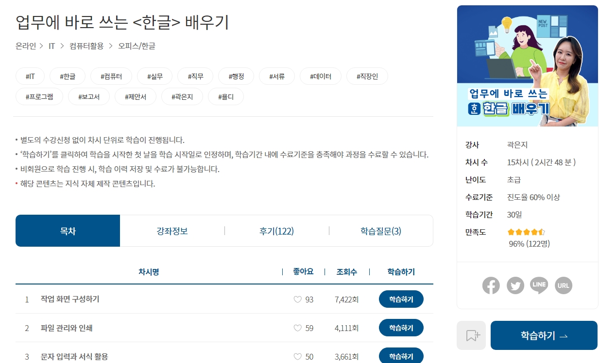616x363 pixels.
Task: Switch to the 강좌정보 tab
Action: point(171,231)
